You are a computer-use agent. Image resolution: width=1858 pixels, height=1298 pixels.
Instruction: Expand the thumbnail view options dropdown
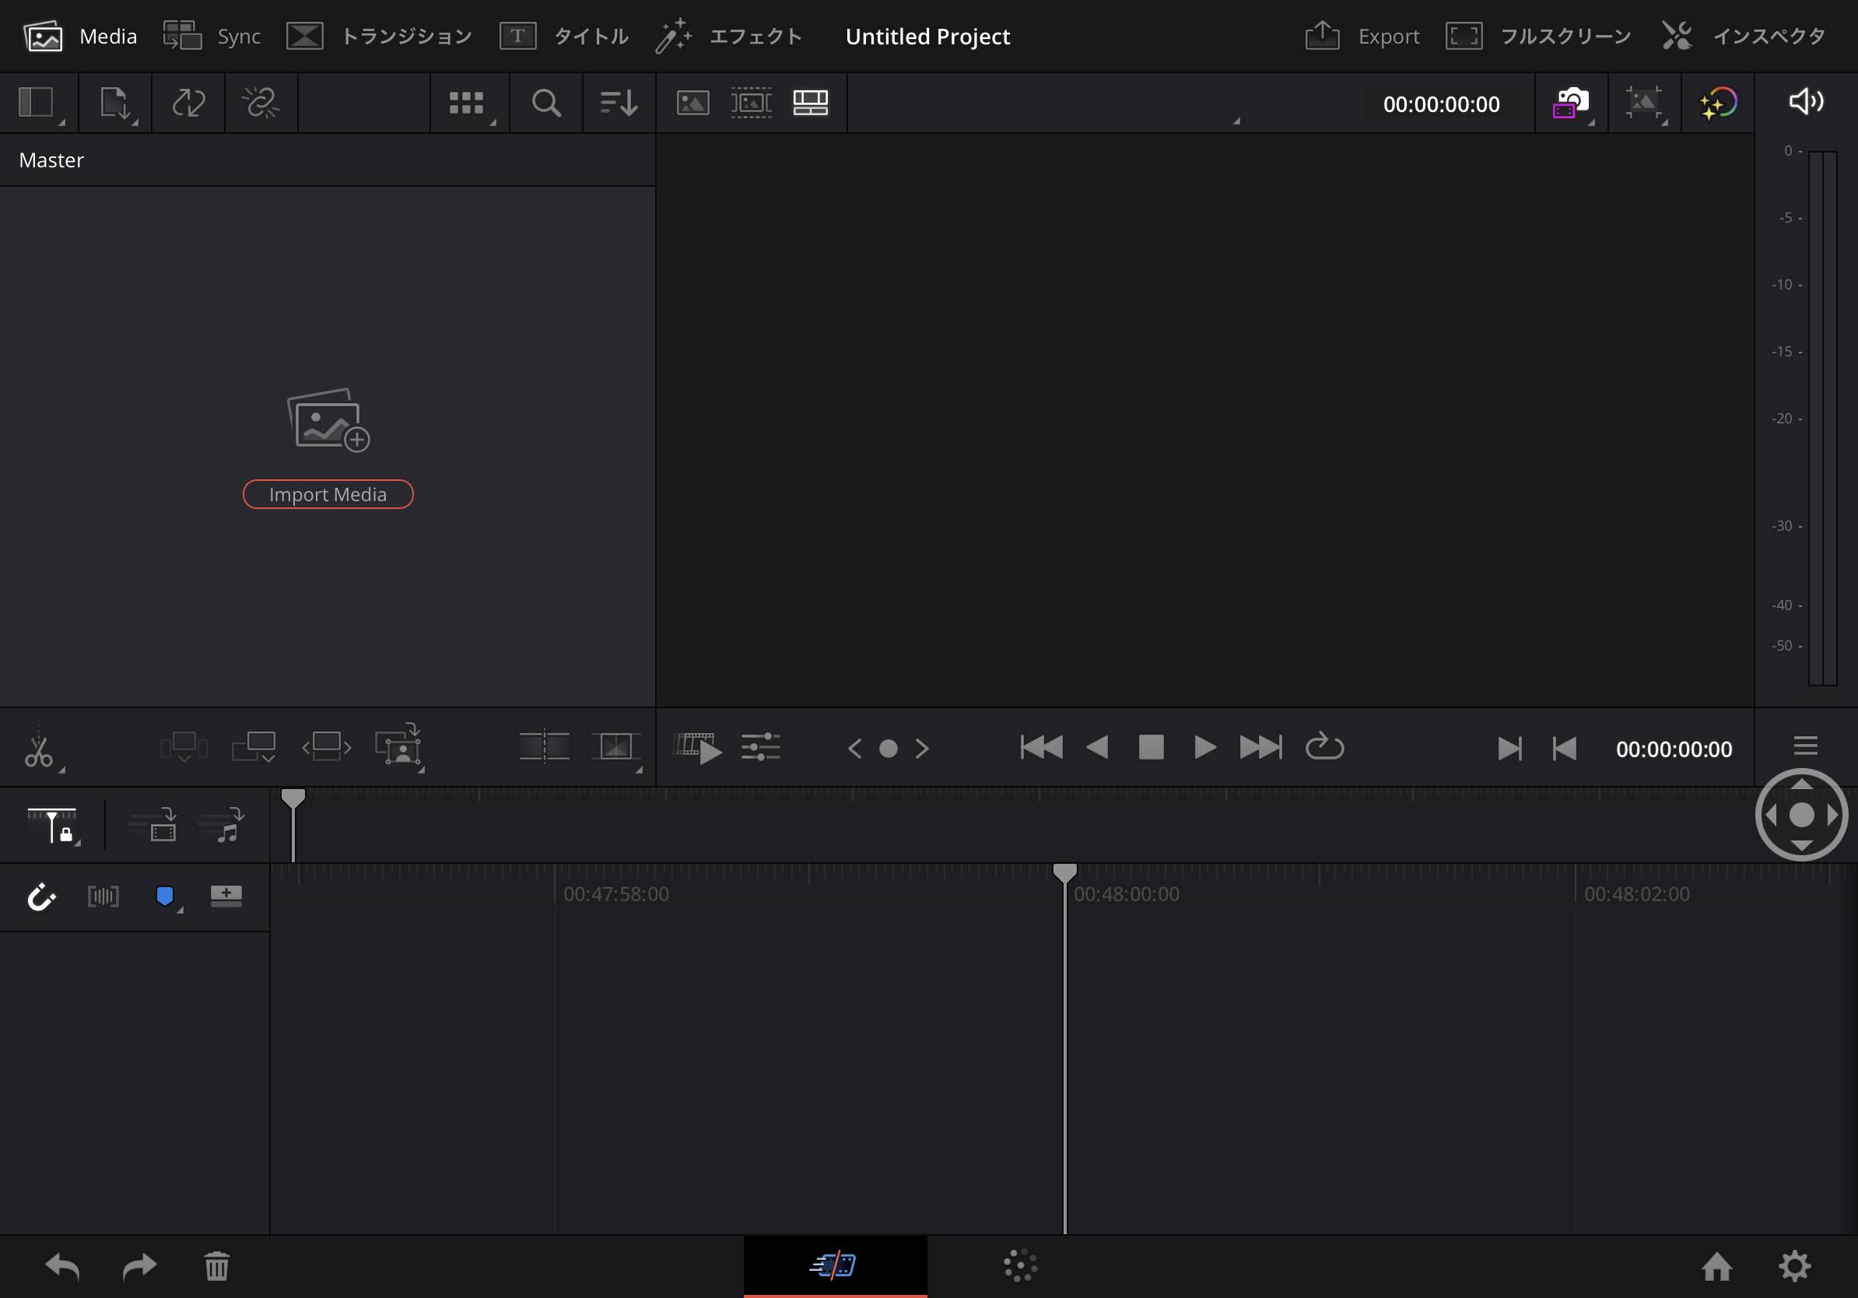[468, 103]
